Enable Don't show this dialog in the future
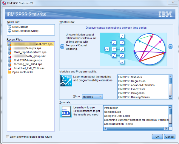This screenshot has height=144, width=179. [x=7, y=137]
